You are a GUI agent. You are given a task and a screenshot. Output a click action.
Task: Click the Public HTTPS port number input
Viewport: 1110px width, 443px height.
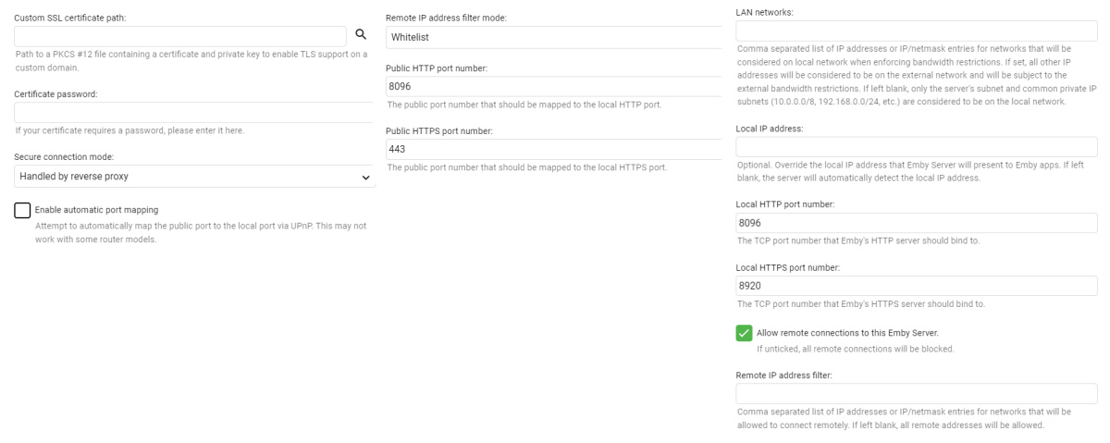553,149
